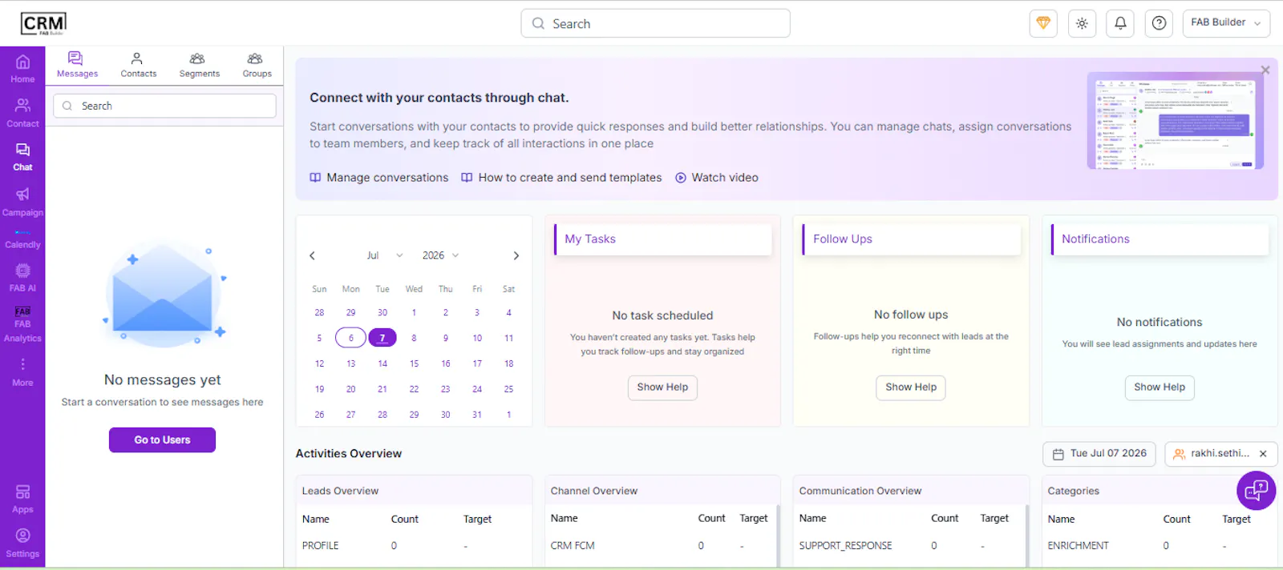Viewport: 1283px width, 570px height.
Task: Open Settings in the sidebar
Action: click(x=22, y=543)
